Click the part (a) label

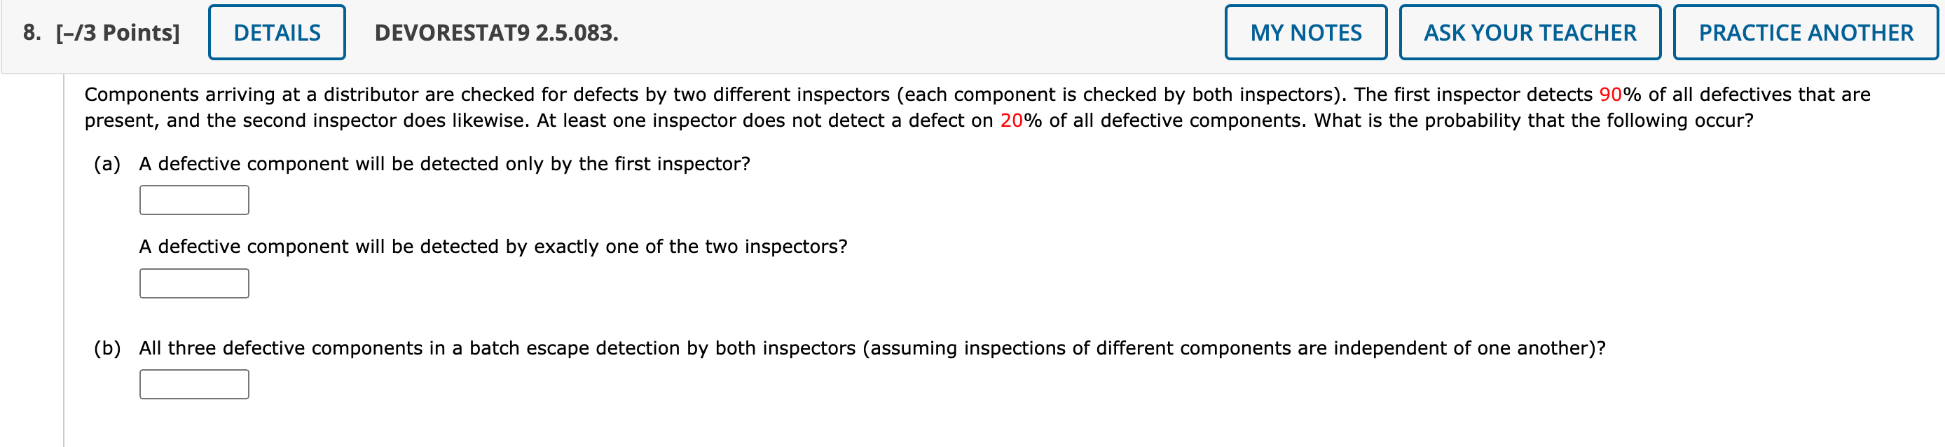click(x=108, y=163)
